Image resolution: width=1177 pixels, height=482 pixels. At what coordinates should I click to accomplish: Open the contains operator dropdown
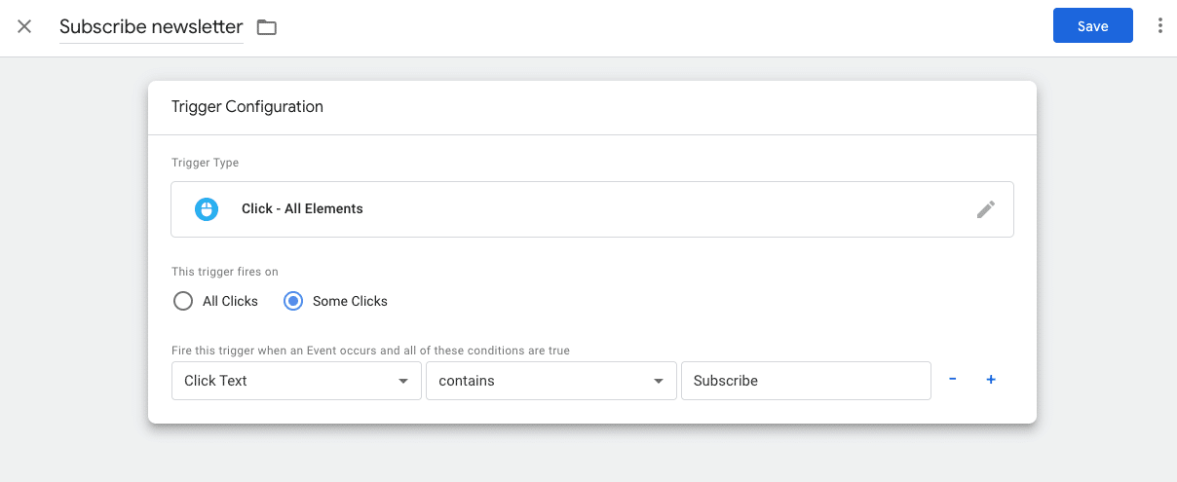click(x=551, y=381)
